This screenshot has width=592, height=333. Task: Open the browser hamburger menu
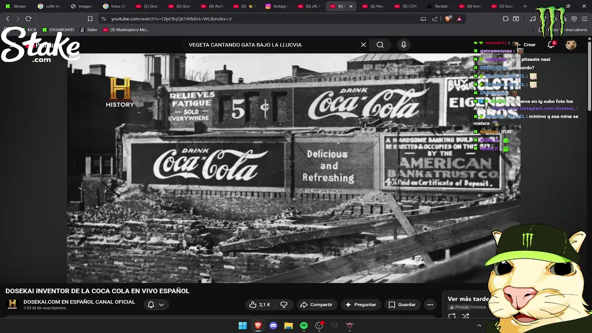pyautogui.click(x=585, y=18)
